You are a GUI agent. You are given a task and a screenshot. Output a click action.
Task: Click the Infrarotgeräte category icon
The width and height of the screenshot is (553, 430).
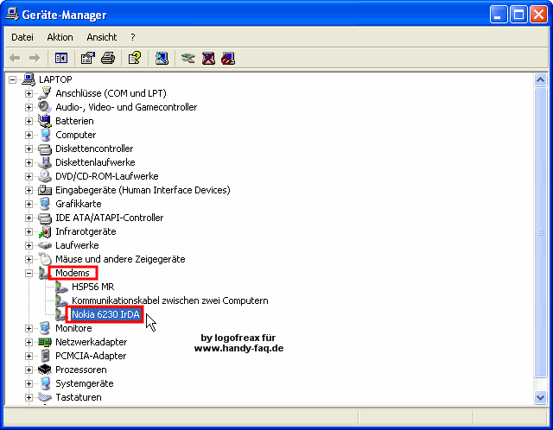45,231
